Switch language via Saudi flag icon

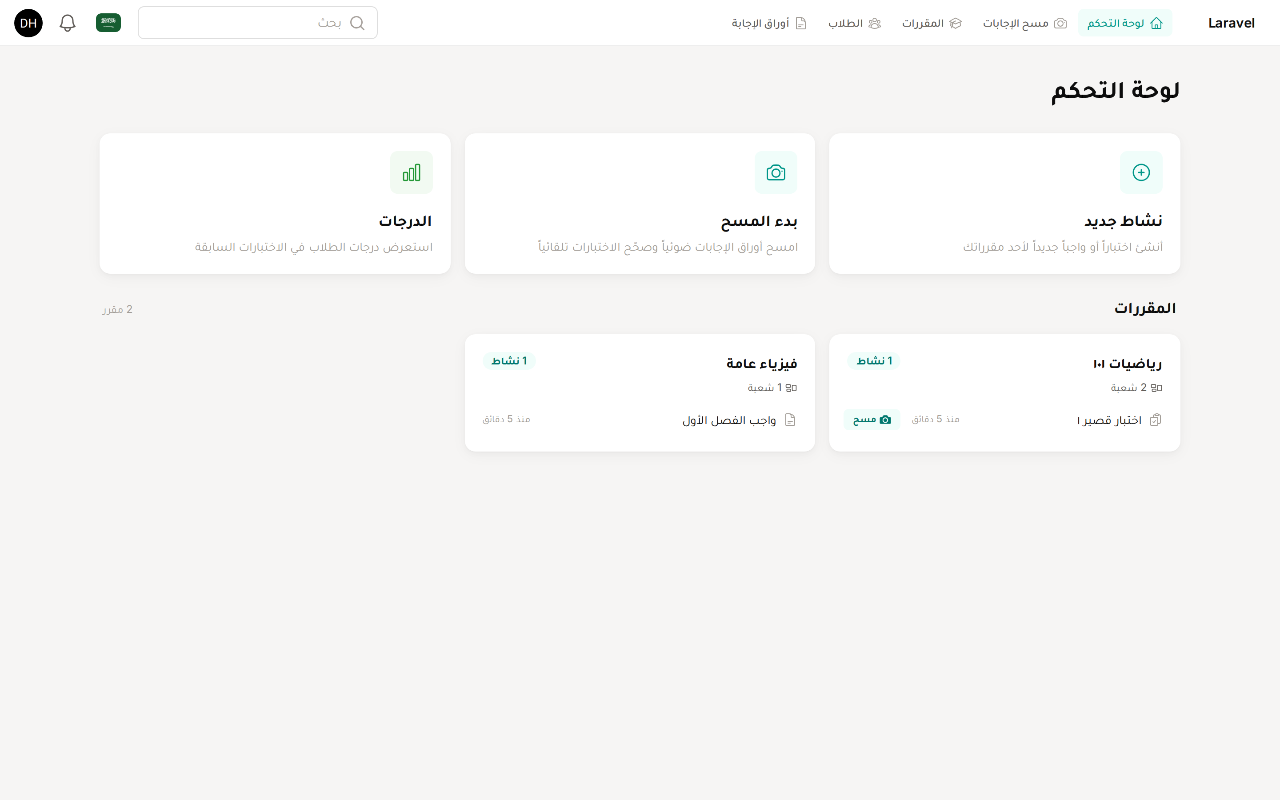coord(108,23)
